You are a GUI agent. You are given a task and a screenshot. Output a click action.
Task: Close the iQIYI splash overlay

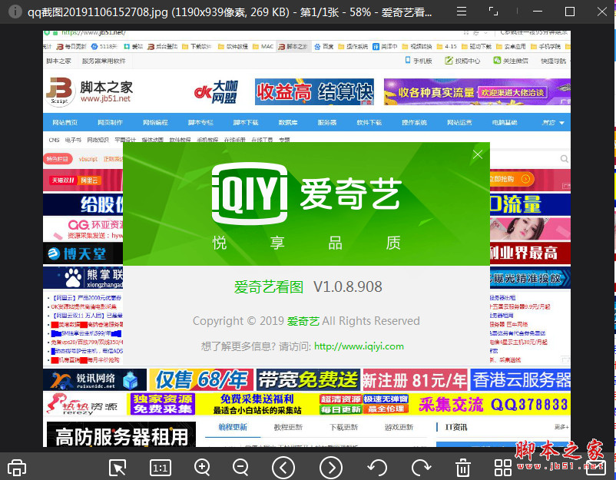tap(478, 154)
